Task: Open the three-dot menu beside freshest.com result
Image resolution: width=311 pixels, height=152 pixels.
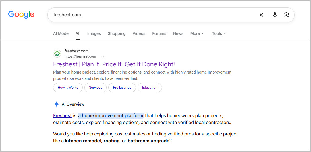Action: pos(103,56)
